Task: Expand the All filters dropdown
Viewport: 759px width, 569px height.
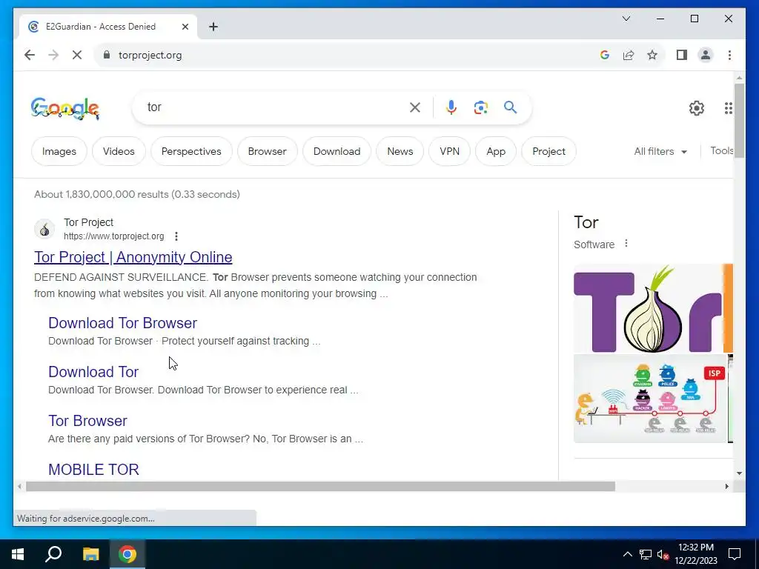Action: tap(660, 151)
